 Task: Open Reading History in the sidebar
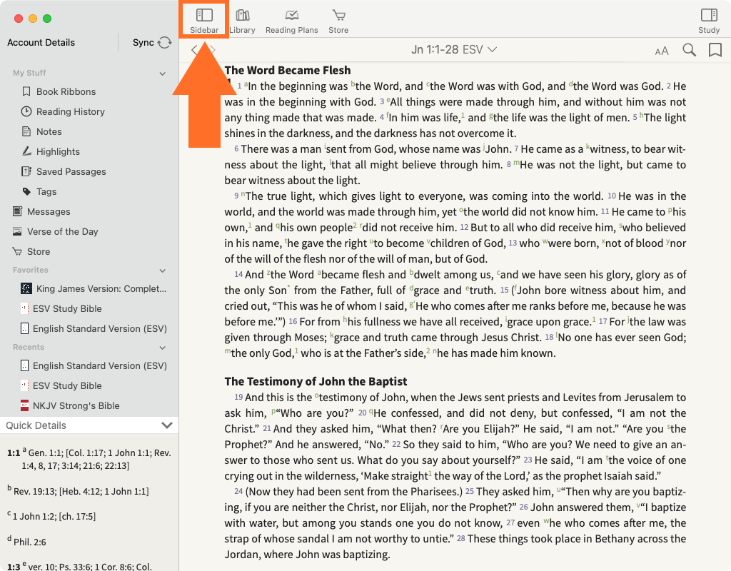(x=70, y=111)
